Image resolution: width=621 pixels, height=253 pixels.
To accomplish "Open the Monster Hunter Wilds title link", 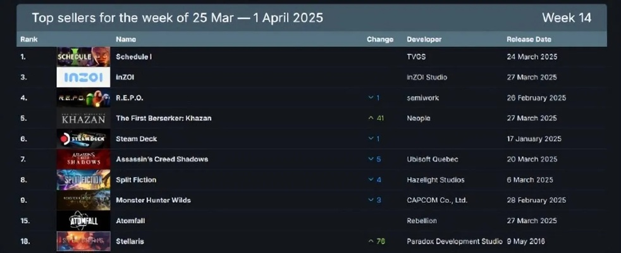I will [x=153, y=200].
